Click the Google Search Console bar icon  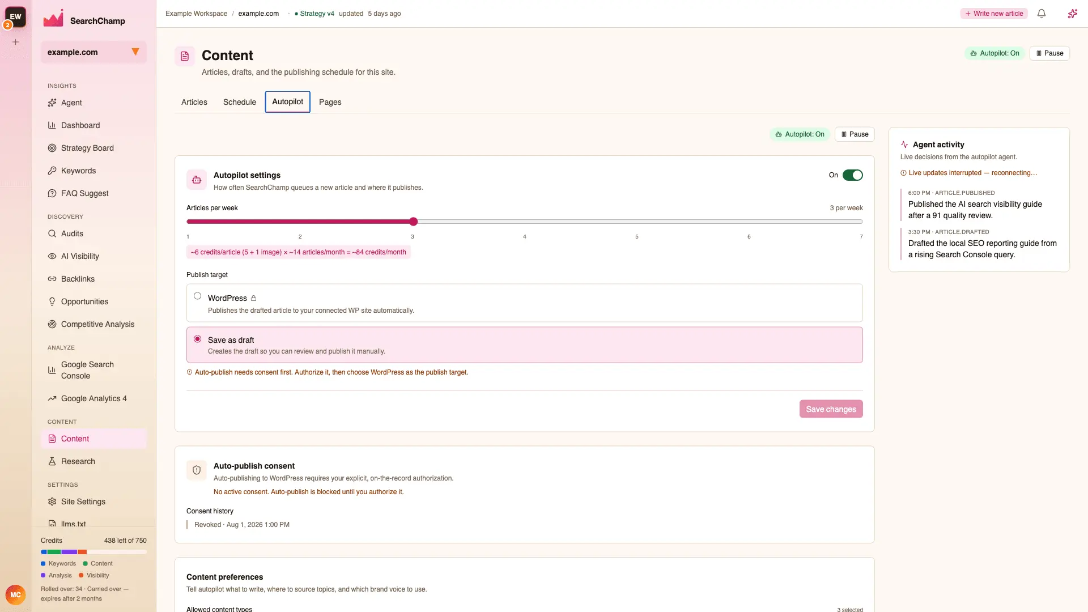[52, 370]
